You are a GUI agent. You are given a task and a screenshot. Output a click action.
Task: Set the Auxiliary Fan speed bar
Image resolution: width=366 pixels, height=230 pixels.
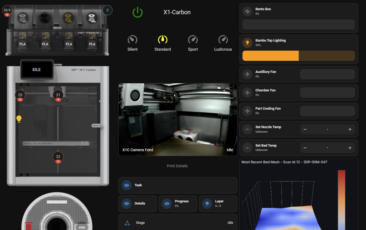click(x=327, y=74)
